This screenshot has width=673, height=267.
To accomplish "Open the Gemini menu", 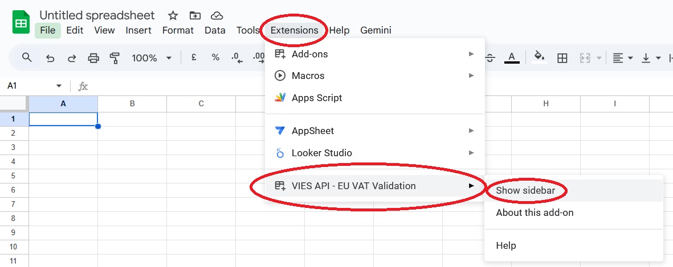I will click(376, 30).
